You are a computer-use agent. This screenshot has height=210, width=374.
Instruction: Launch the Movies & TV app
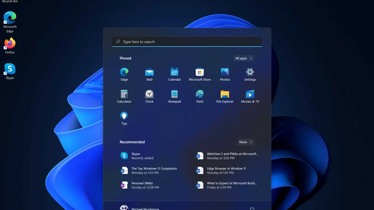250,97
